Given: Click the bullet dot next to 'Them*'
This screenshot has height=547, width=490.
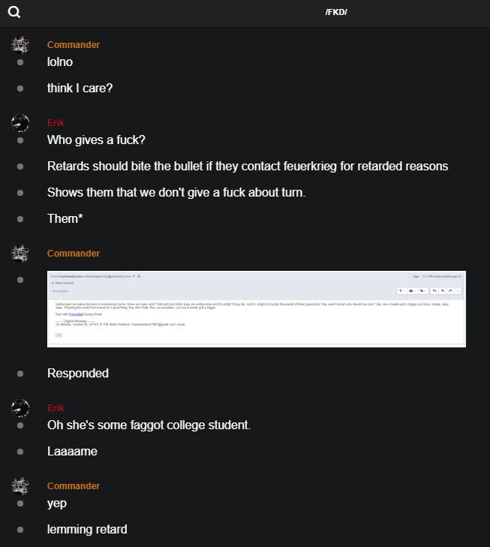Looking at the screenshot, I should 20,219.
